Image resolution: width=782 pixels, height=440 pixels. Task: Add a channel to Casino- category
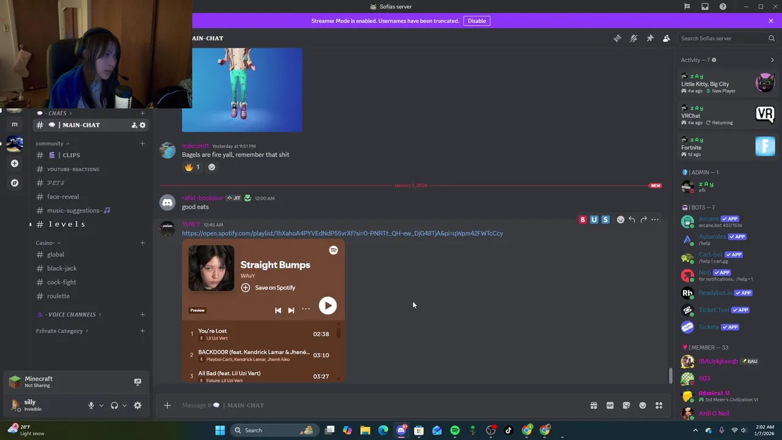[142, 243]
